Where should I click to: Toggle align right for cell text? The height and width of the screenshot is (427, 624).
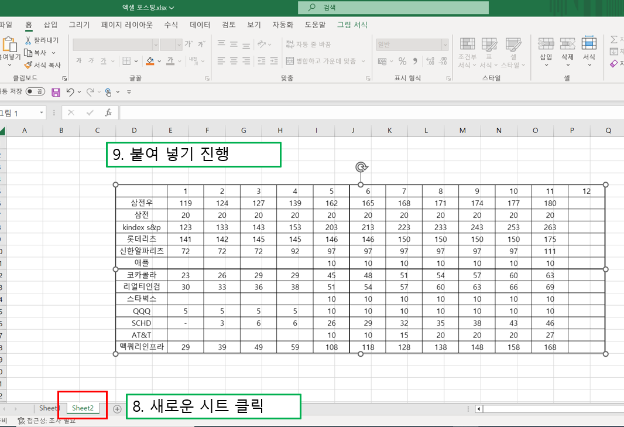(246, 60)
